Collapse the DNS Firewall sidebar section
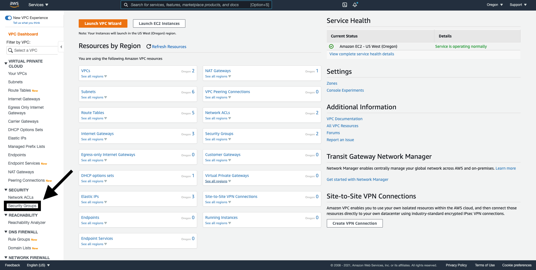 (x=6, y=232)
